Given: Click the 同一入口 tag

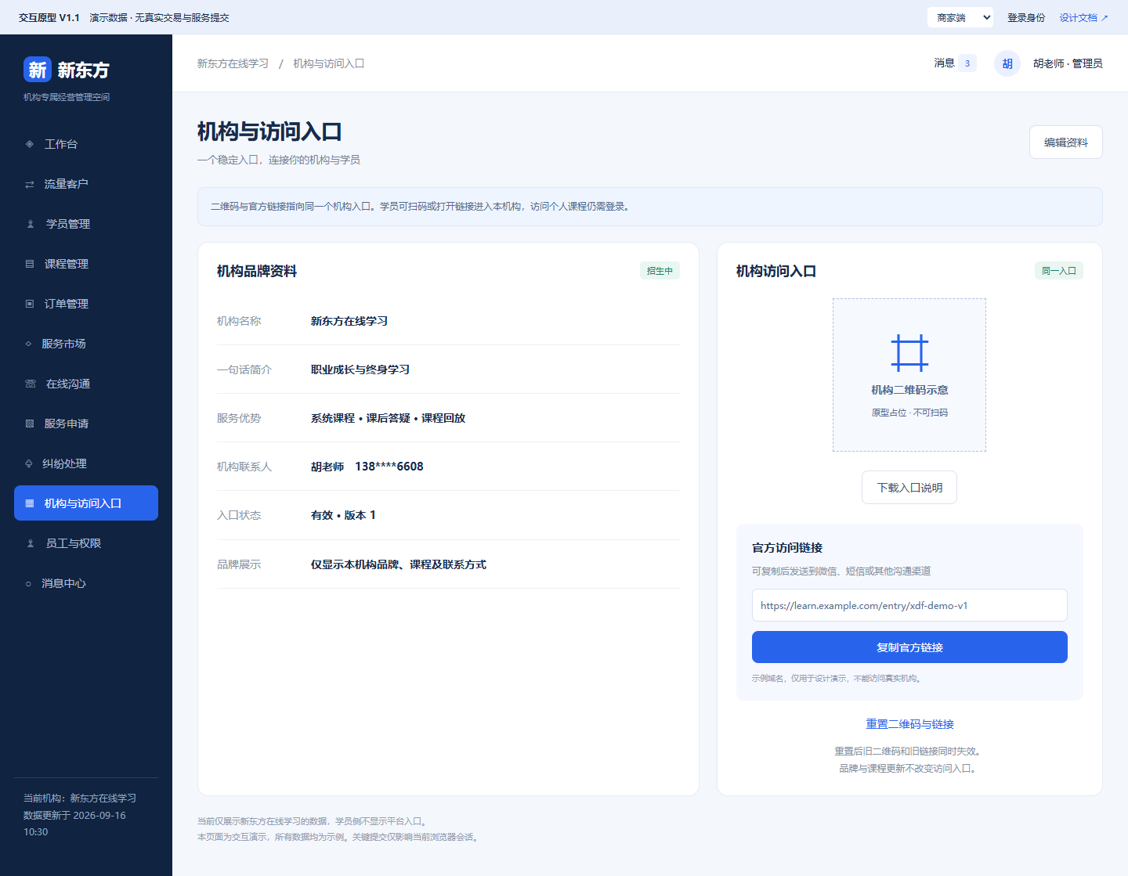Looking at the screenshot, I should click(1059, 271).
